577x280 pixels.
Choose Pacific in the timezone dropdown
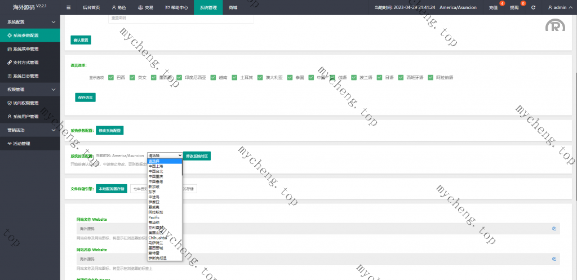point(154,217)
